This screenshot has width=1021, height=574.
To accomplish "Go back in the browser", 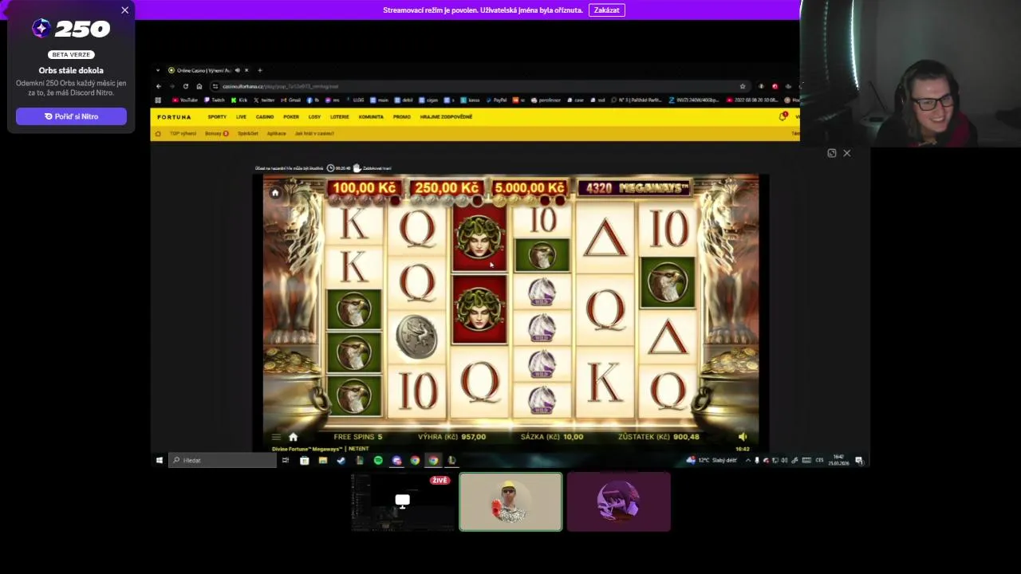I will [x=158, y=86].
